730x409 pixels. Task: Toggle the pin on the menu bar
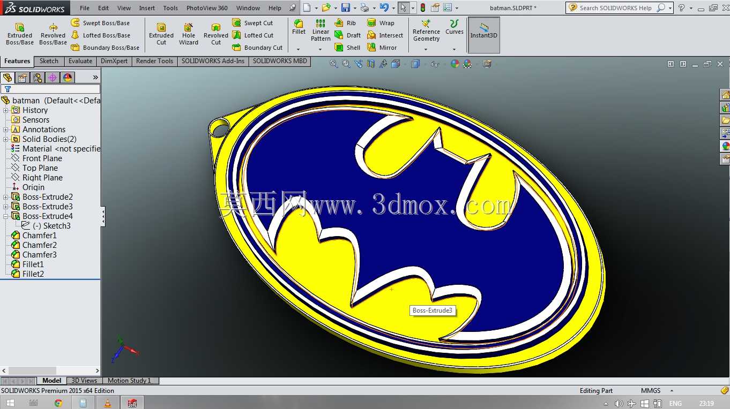pos(292,8)
